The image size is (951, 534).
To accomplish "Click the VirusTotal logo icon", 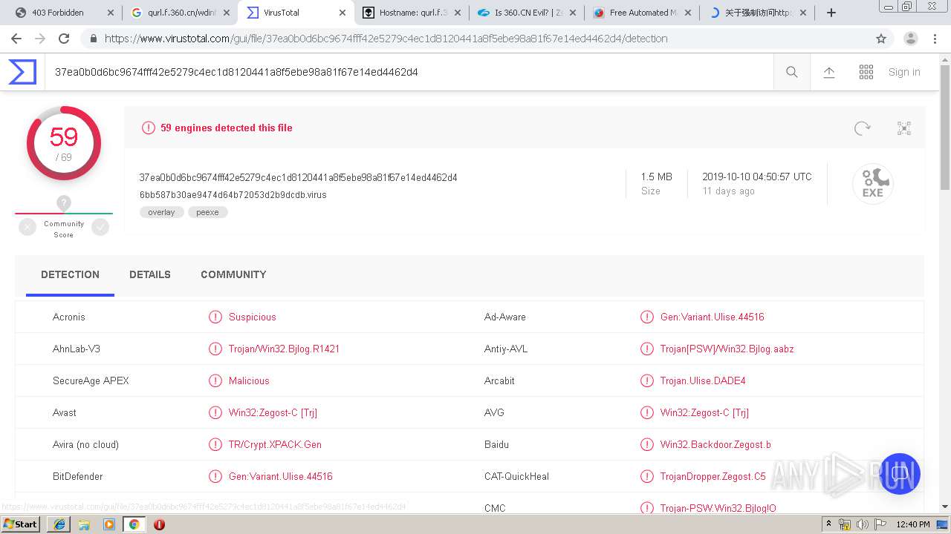I will pyautogui.click(x=22, y=72).
